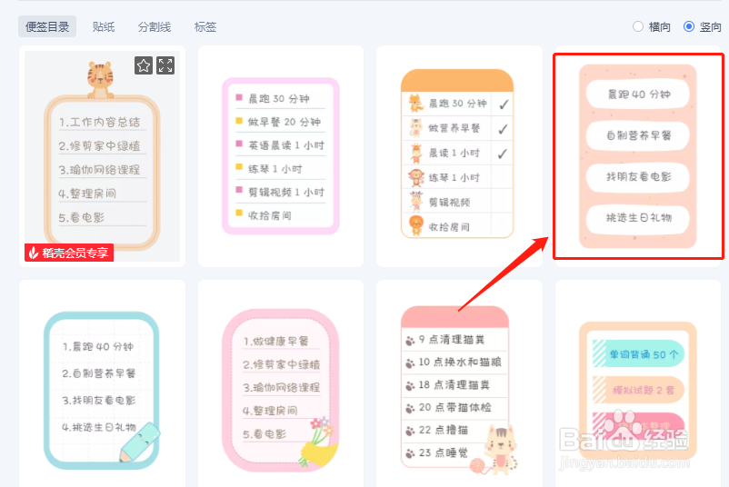This screenshot has height=487, width=729.
Task: Click the 稻壳会员专享 red badge
Action: click(x=69, y=253)
